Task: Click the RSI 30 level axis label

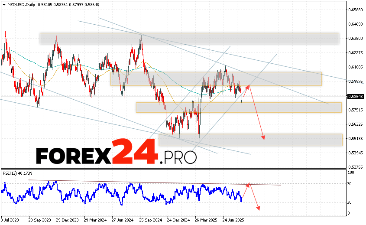Action: pyautogui.click(x=350, y=202)
